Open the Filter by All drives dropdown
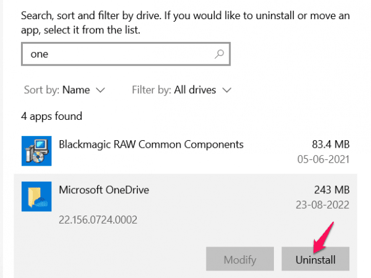Viewport: 371px width, 278px height. (x=195, y=90)
